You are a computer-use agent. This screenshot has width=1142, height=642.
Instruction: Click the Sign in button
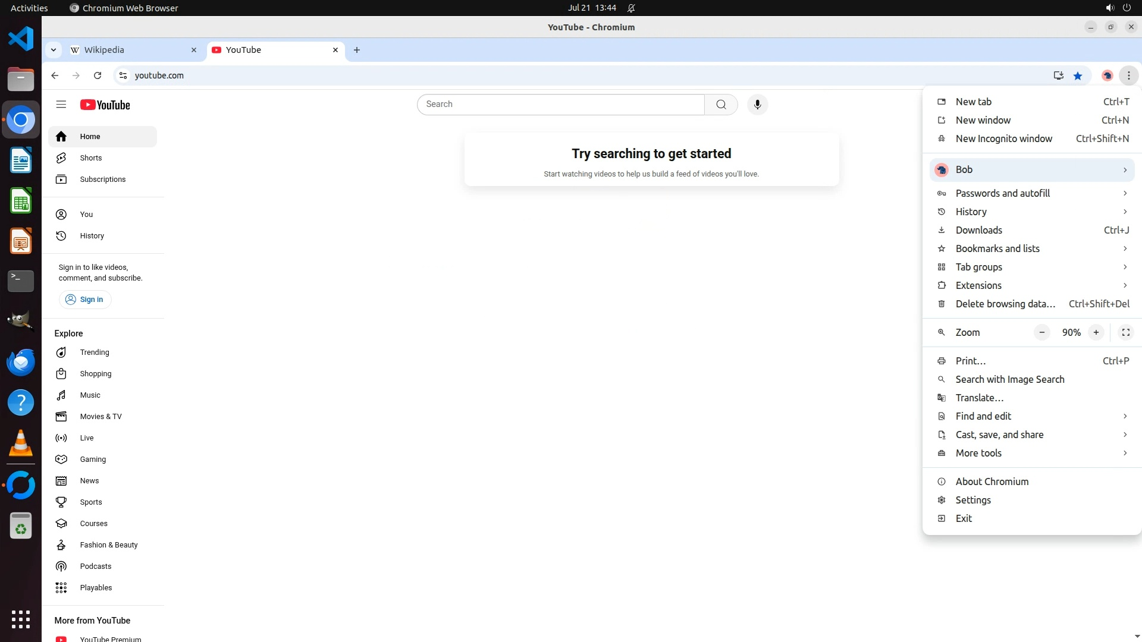[85, 300]
